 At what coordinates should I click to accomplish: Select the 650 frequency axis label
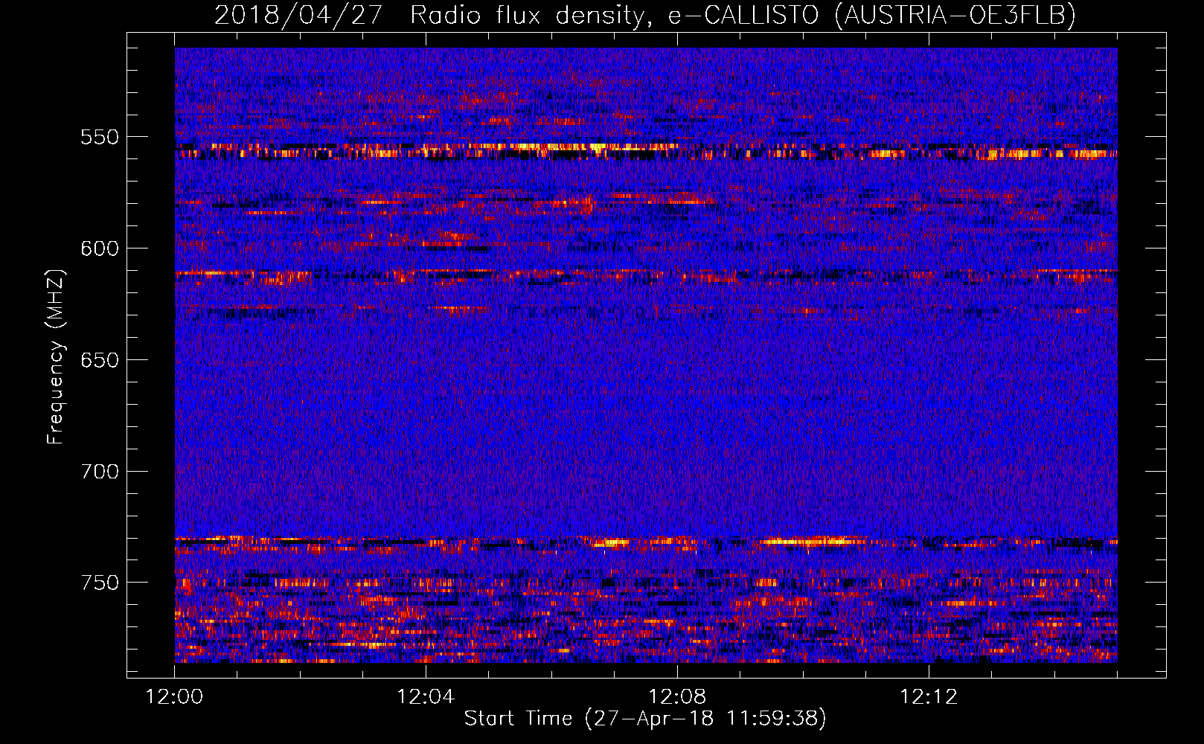[x=100, y=360]
